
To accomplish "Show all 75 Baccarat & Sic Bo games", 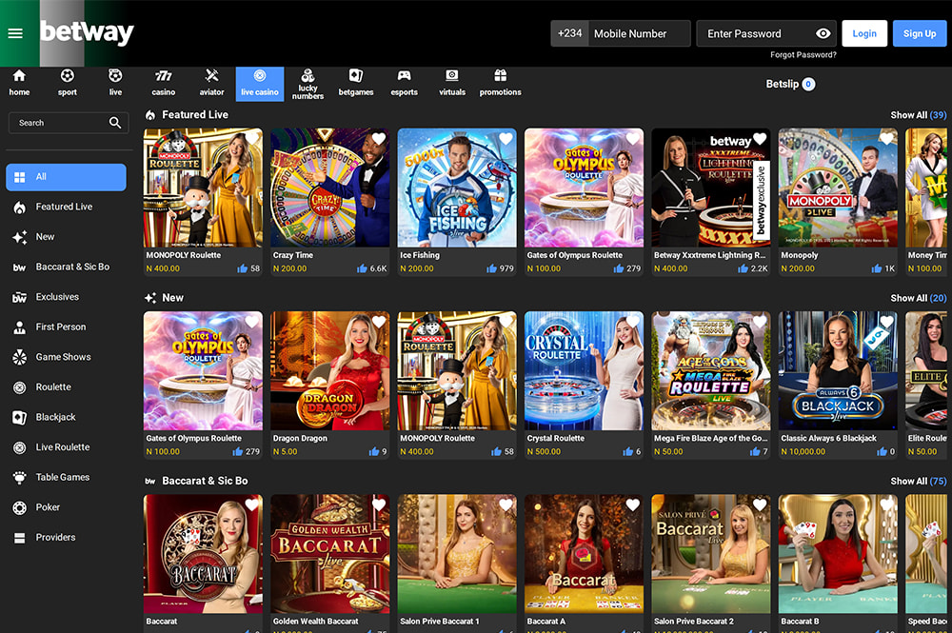I will [x=918, y=482].
